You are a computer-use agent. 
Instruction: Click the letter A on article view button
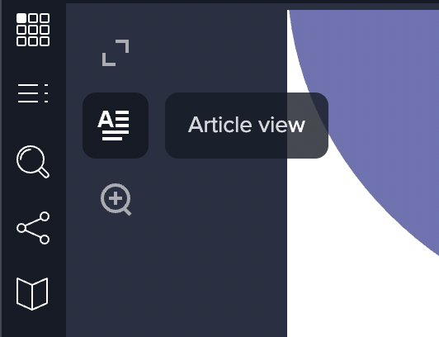[106, 119]
